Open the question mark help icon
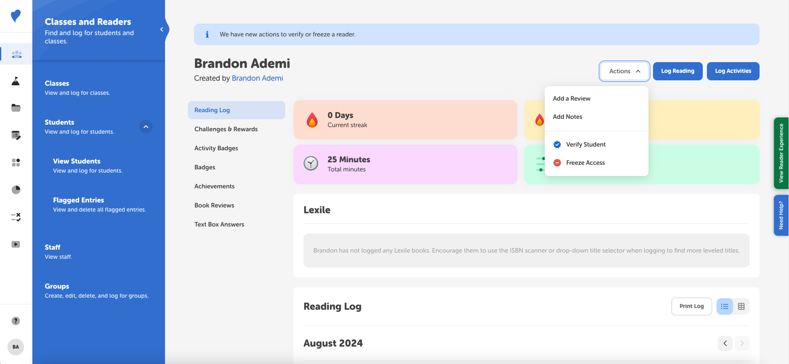This screenshot has width=789, height=364. 16,321
